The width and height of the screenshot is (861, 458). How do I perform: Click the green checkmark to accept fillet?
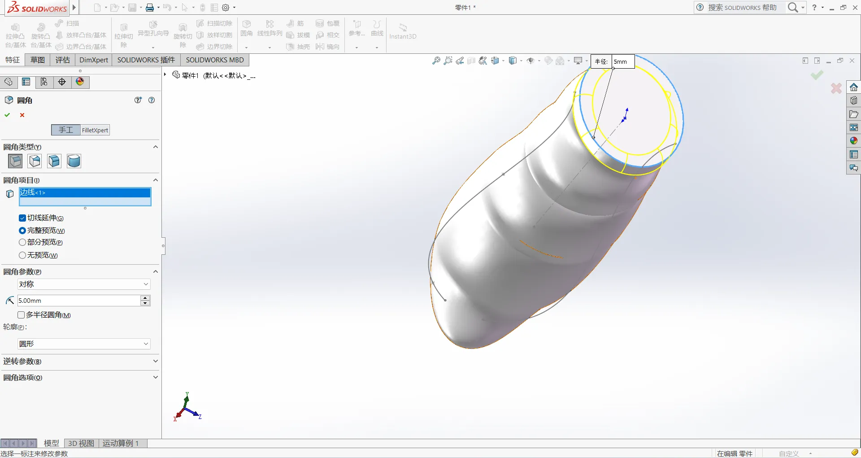[7, 115]
